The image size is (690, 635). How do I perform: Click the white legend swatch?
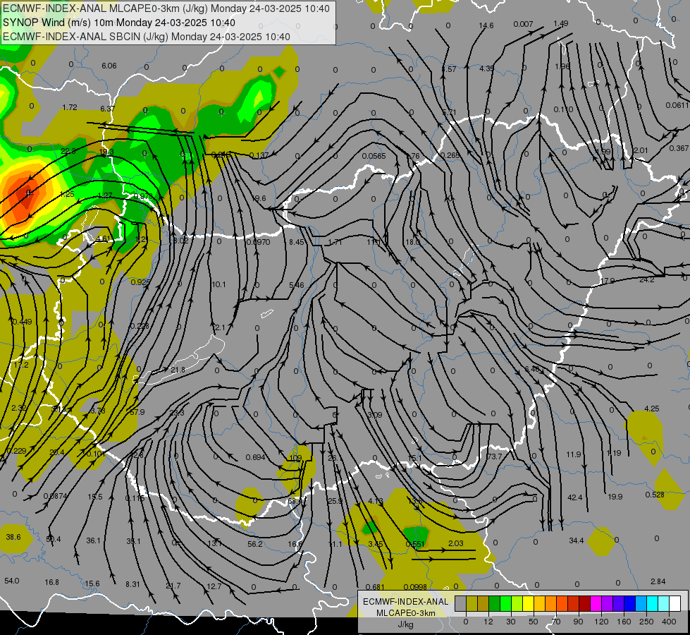pos(674,603)
